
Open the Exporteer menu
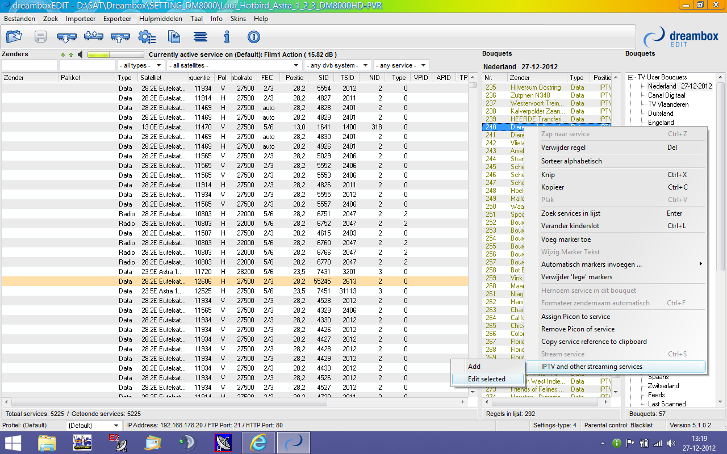coord(117,19)
